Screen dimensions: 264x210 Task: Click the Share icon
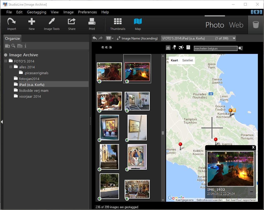(72, 24)
